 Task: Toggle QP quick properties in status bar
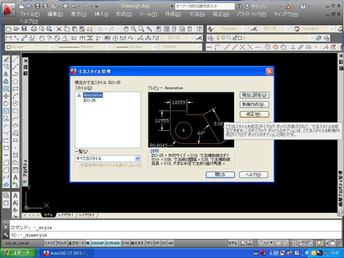click(x=157, y=243)
